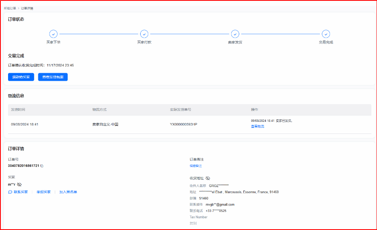Screen dimensions: 377x230
Task: Click 编辑备注 to edit order remark
Action: [196, 166]
